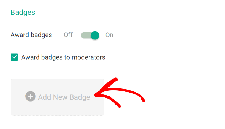The image size is (225, 129).
Task: Uncheck Award badges to moderators checkbox
Action: tap(14, 57)
